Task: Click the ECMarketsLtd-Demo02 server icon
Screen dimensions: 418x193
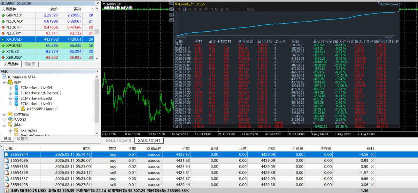Action: pos(16,93)
